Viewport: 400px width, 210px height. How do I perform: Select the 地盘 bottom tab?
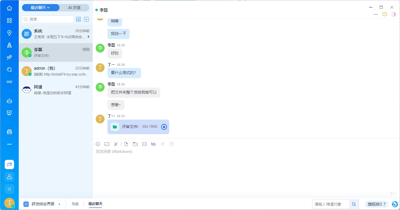pyautogui.click(x=75, y=204)
